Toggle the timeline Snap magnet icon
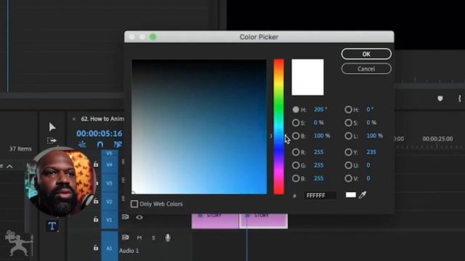The height and width of the screenshot is (261, 465). [x=100, y=144]
